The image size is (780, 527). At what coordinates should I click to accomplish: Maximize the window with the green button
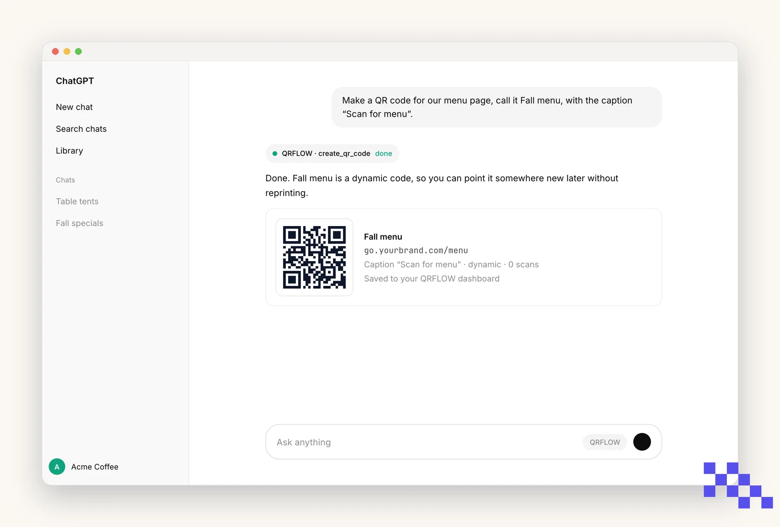78,52
